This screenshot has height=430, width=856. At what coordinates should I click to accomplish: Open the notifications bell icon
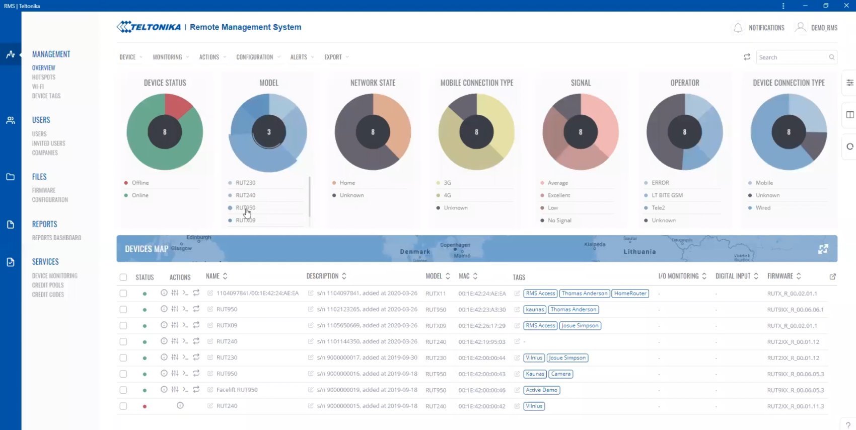[738, 28]
